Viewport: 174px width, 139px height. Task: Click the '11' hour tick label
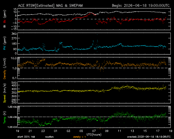(119, 131)
